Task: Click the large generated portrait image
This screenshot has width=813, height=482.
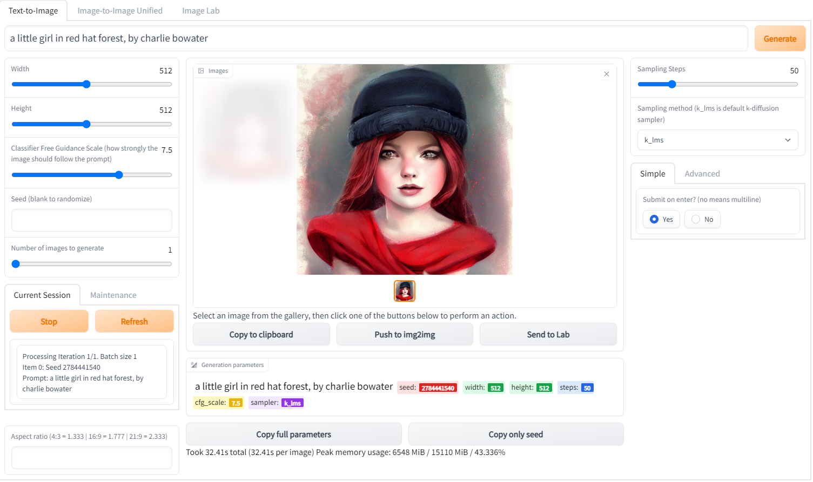Action: 405,169
